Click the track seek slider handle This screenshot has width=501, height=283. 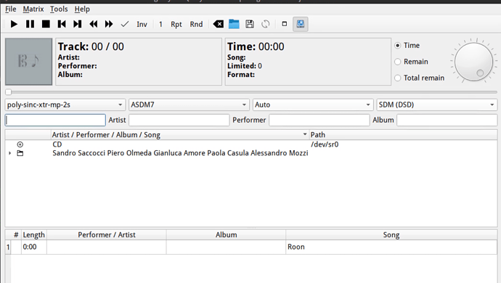click(8, 92)
